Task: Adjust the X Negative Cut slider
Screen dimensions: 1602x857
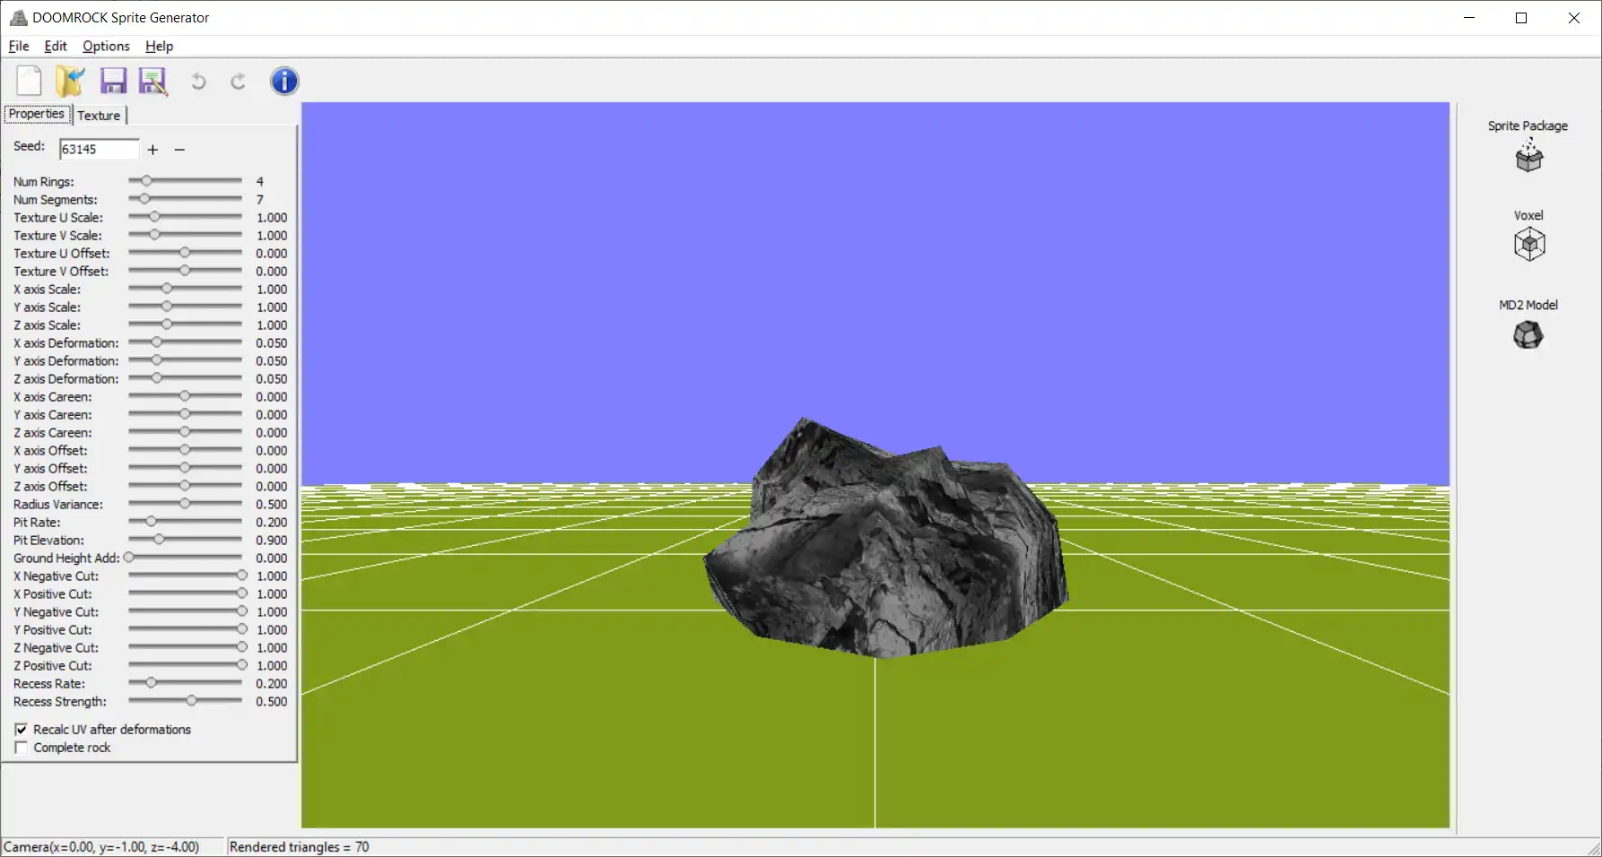Action: click(185, 576)
